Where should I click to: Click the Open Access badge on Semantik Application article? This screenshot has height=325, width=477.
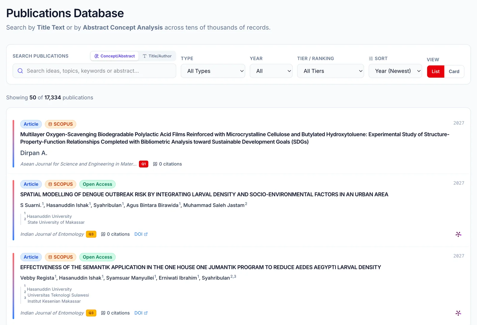[x=97, y=257]
